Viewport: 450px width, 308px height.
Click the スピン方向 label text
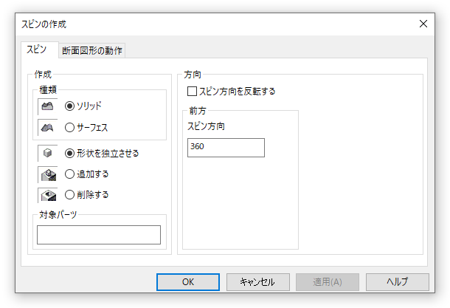pos(206,126)
